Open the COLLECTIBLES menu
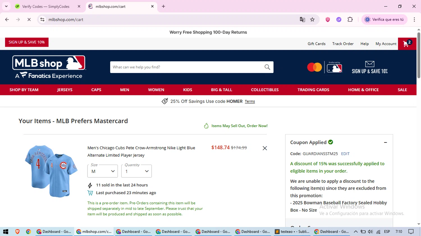 [x=265, y=90]
